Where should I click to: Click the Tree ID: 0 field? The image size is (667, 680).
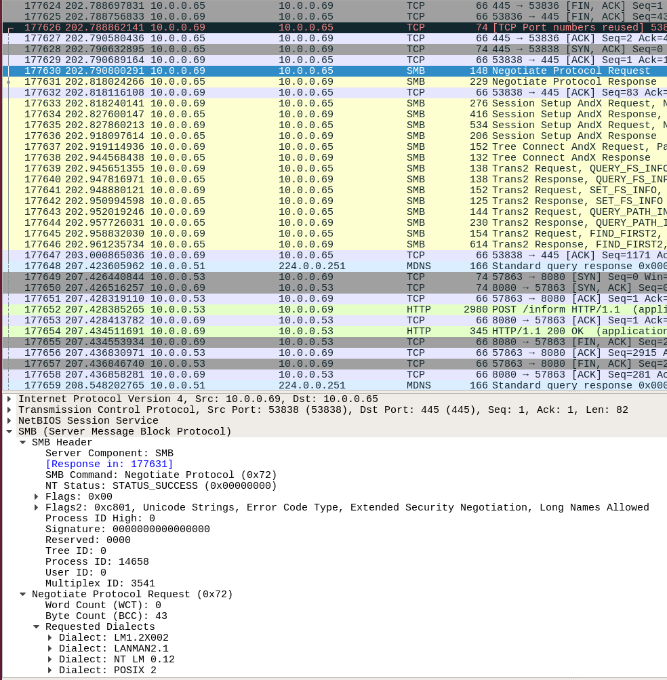point(76,551)
